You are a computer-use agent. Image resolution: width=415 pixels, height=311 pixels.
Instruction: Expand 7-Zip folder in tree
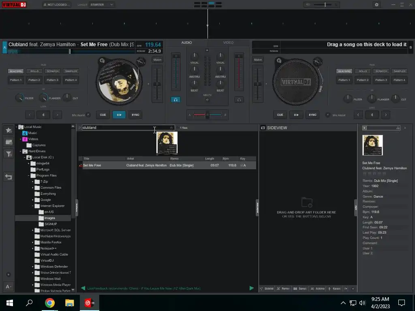(x=33, y=182)
